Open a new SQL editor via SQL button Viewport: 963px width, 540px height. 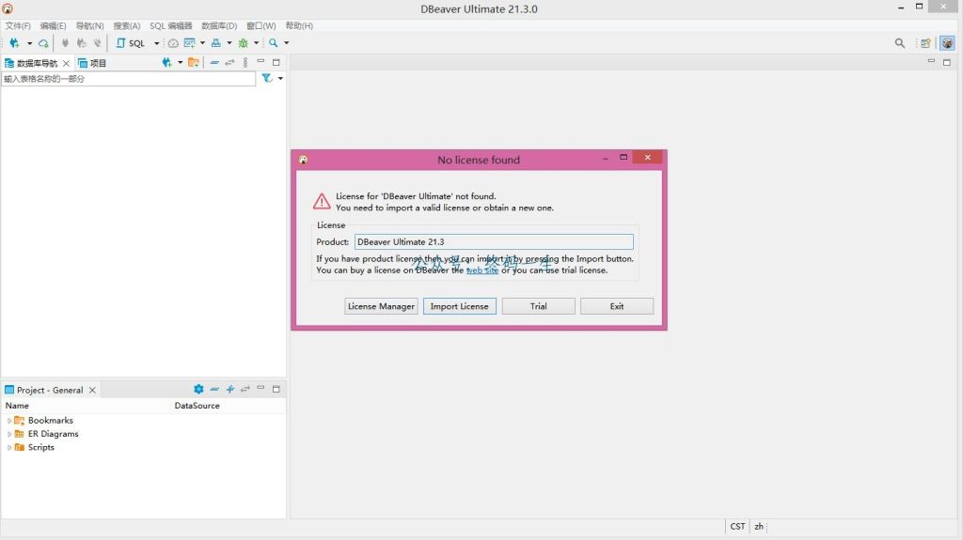tap(131, 43)
